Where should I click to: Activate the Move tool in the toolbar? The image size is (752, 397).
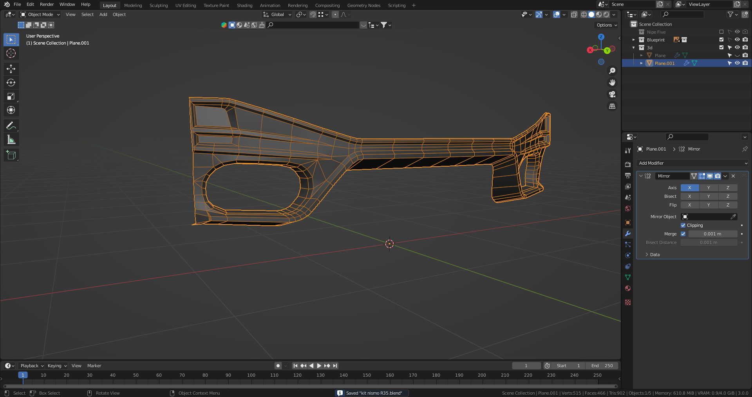(x=11, y=69)
